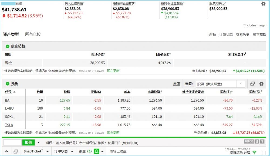The width and height of the screenshot is (270, 156).
Task: Collapse the 现金总数 section
Action: [8, 46]
